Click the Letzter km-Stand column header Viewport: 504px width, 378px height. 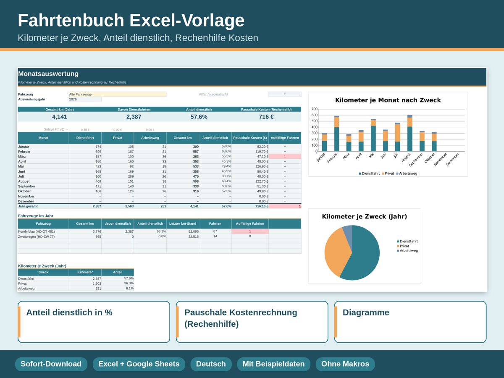click(x=183, y=224)
